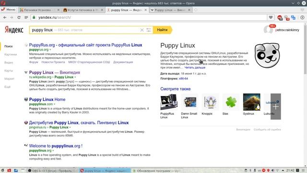This screenshot has width=307, height=173.
Task: Open the Slax clover thumbnail
Action: tap(231, 102)
